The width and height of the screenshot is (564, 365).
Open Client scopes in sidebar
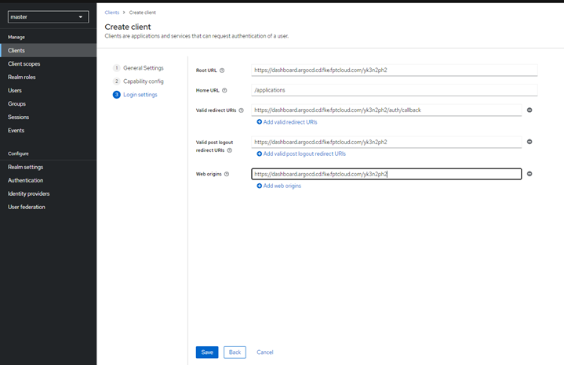[24, 63]
